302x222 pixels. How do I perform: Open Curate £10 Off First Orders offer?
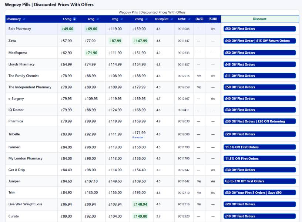click(x=260, y=216)
